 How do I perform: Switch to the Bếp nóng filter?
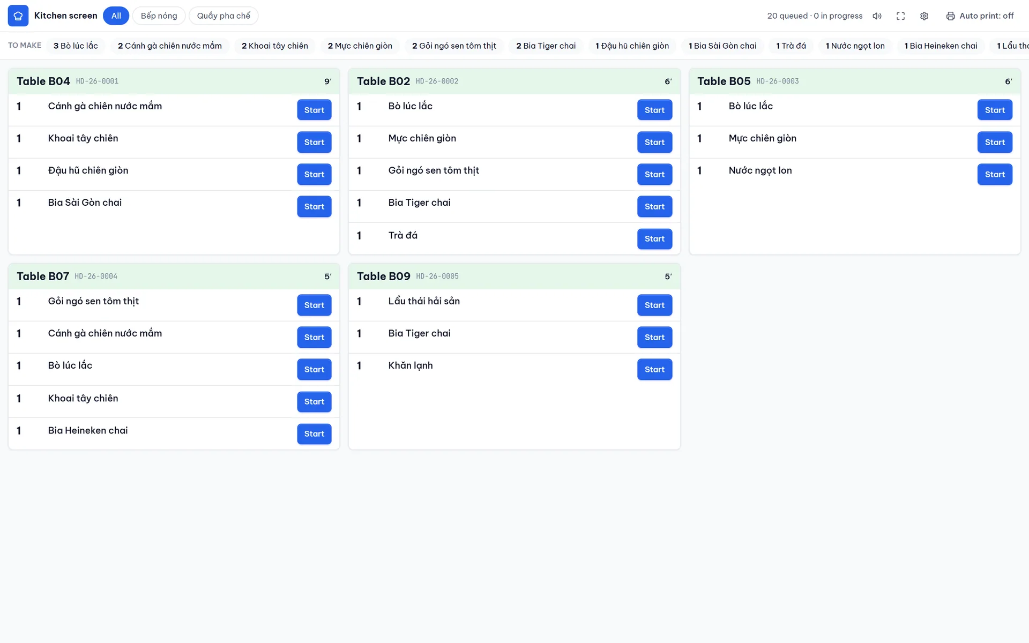pyautogui.click(x=159, y=16)
